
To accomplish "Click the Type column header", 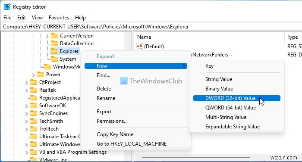I will (x=293, y=37).
